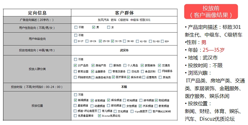Viewport: 248px width, 125px height.
Task: Disable the 金融服务 checkbox
Action: point(93,71)
